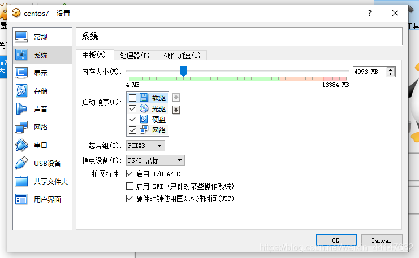The width and height of the screenshot is (419, 258).
Task: Select the network icon in boot order list
Action: coord(144,130)
